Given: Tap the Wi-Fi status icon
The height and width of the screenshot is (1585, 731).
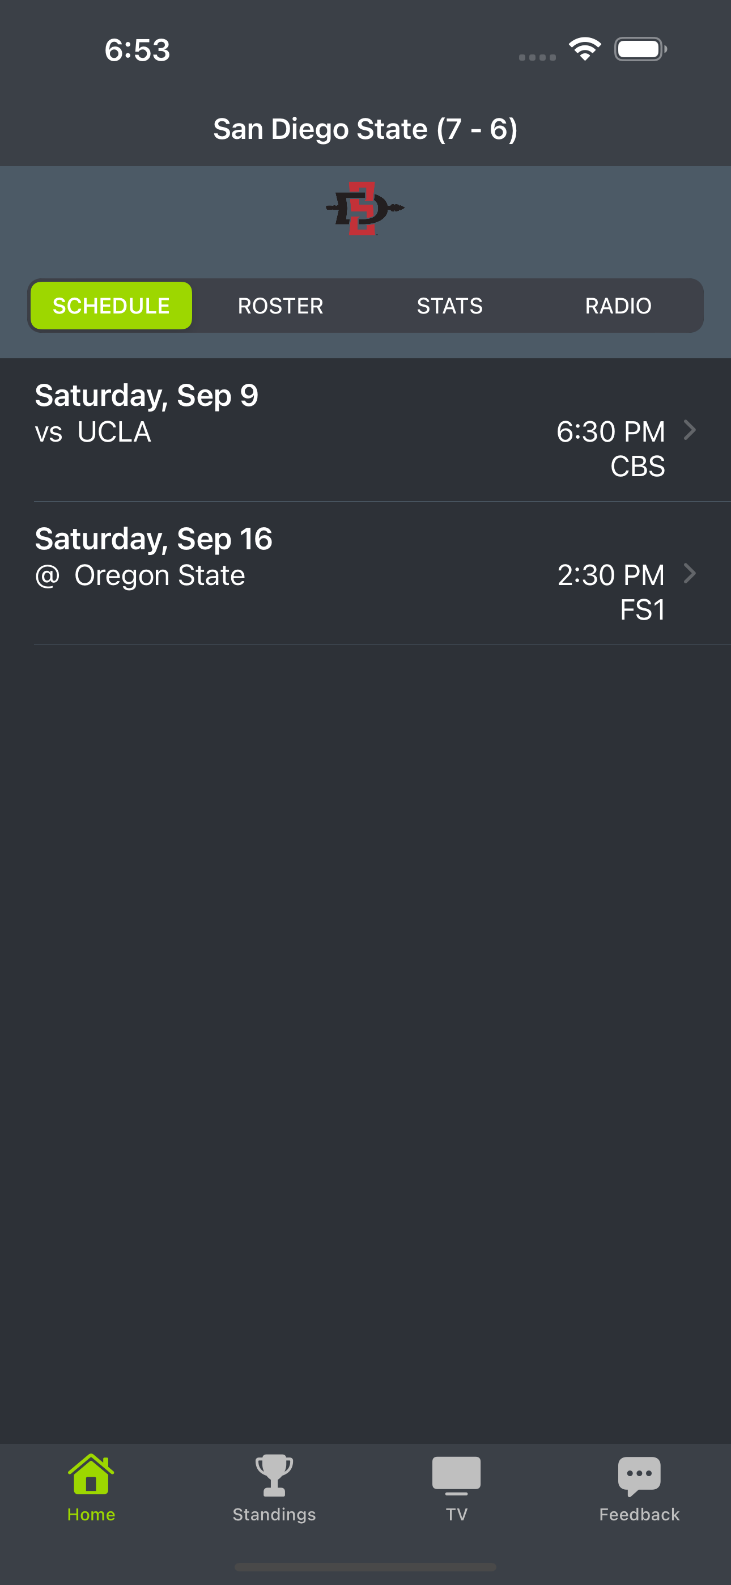Looking at the screenshot, I should coord(585,49).
